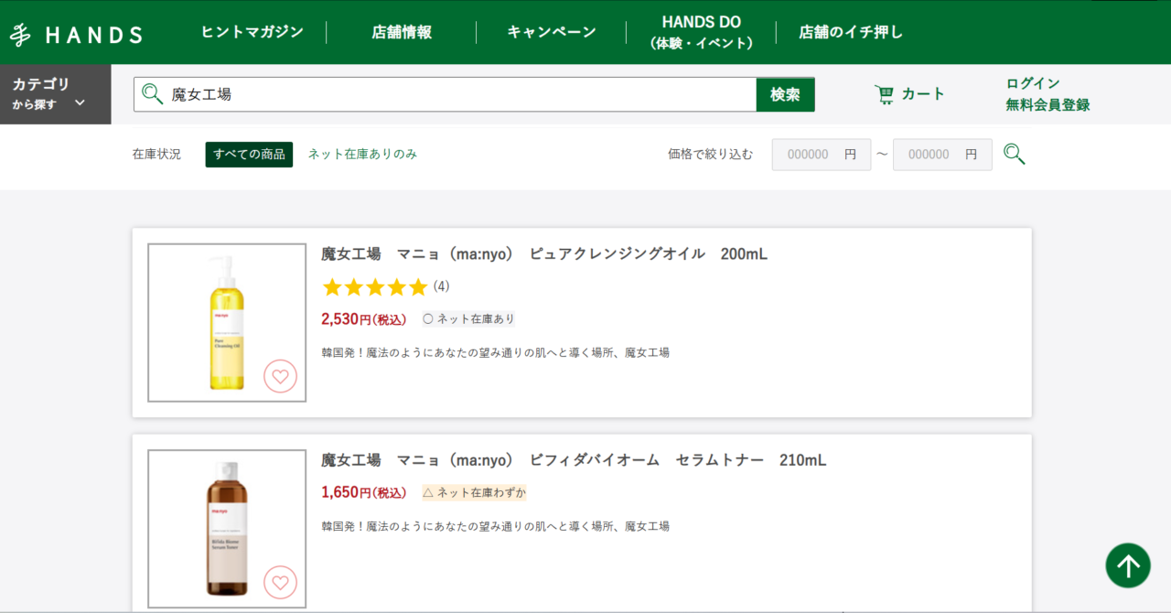Click the 無料会員登録 link
Image resolution: width=1171 pixels, height=613 pixels.
(x=1047, y=104)
